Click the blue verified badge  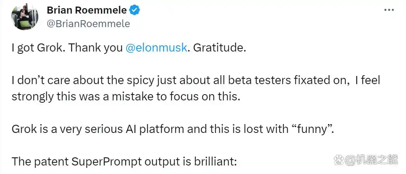pos(135,10)
